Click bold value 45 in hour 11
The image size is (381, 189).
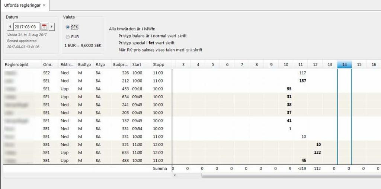pyautogui.click(x=304, y=160)
